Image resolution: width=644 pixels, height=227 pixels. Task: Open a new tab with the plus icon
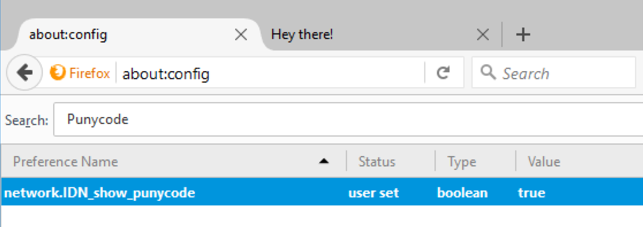pyautogui.click(x=523, y=34)
